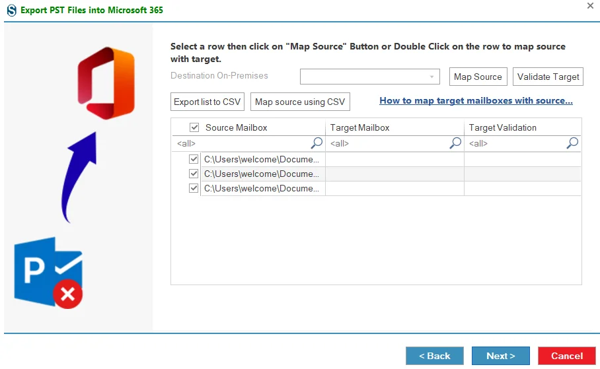600x369 pixels.
Task: Select the second source PST path row
Action: click(x=262, y=174)
